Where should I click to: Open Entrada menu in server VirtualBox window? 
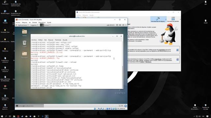click(35, 23)
